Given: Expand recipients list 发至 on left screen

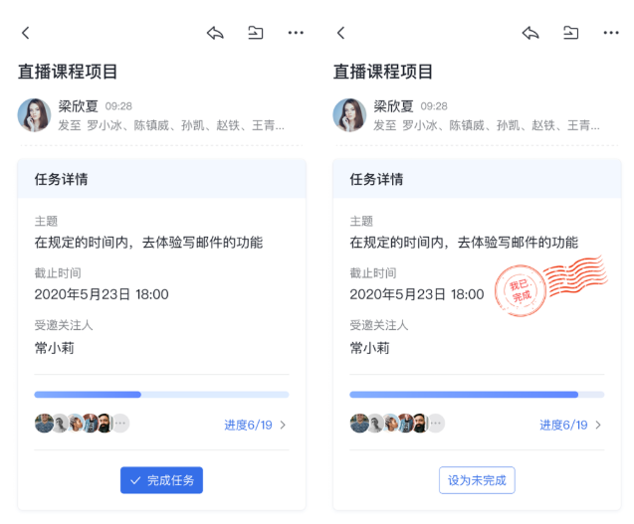Looking at the screenshot, I should (x=171, y=125).
